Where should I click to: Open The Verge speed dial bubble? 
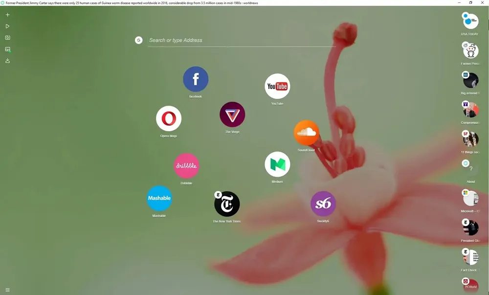point(232,114)
